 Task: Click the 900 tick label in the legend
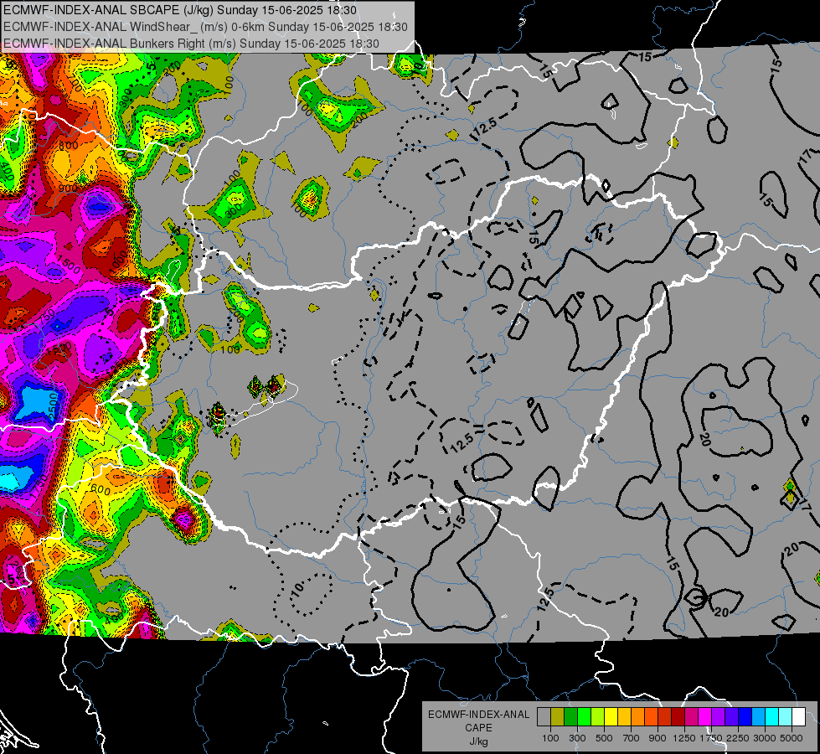[x=658, y=738]
